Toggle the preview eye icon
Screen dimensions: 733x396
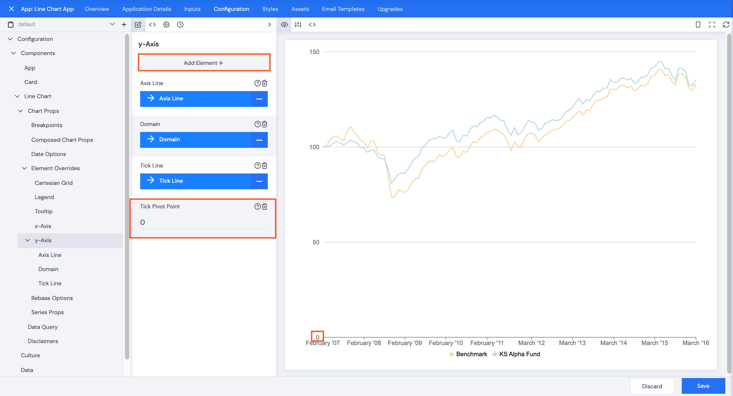[x=284, y=25]
